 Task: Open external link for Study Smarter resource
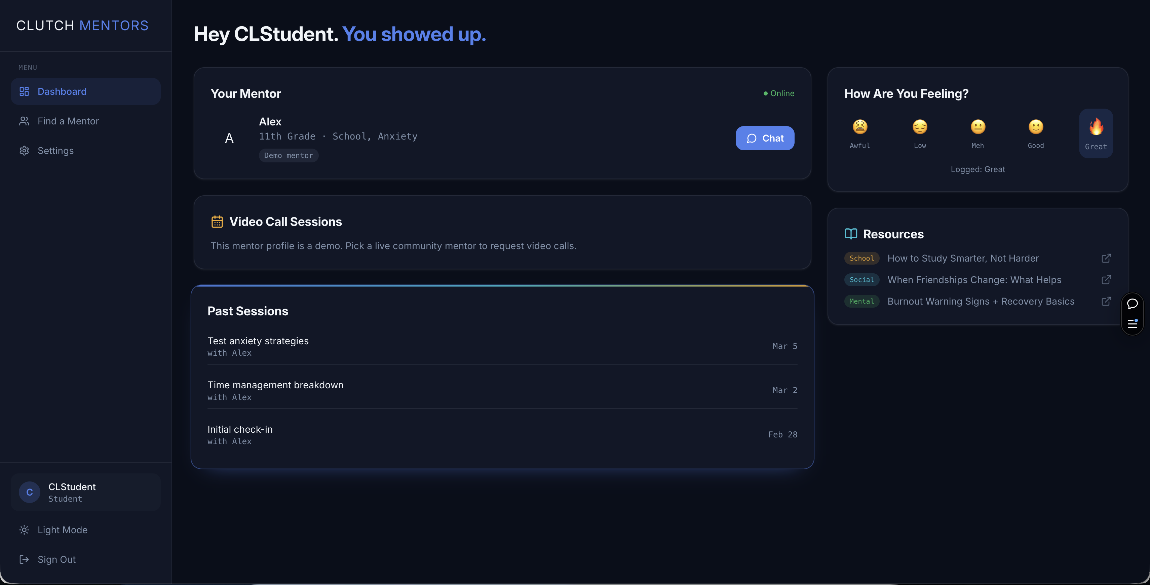pos(1106,258)
